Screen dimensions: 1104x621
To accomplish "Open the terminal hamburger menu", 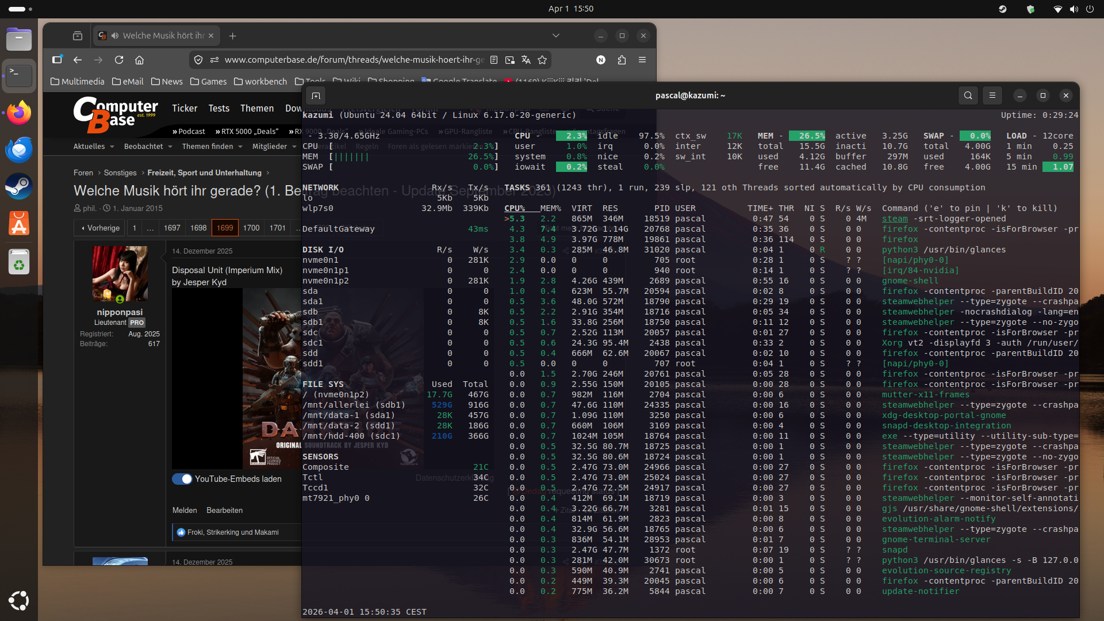I will (x=992, y=95).
